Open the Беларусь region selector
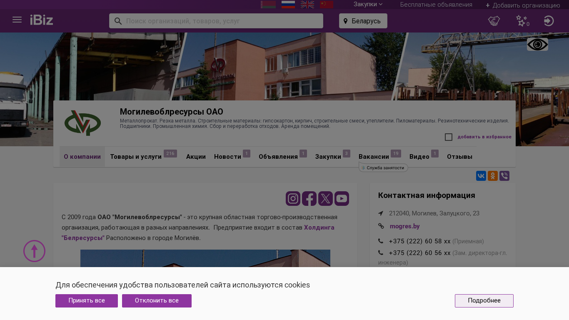Screen dimensions: 569x320 coord(363,21)
